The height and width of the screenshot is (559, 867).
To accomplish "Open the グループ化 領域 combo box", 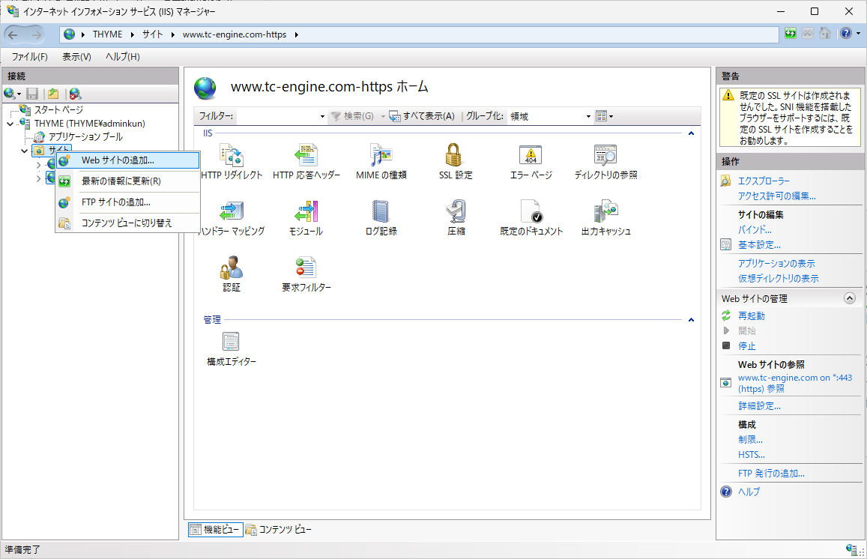I will click(550, 117).
